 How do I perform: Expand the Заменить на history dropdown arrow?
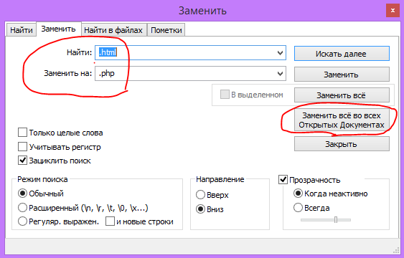[x=281, y=74]
